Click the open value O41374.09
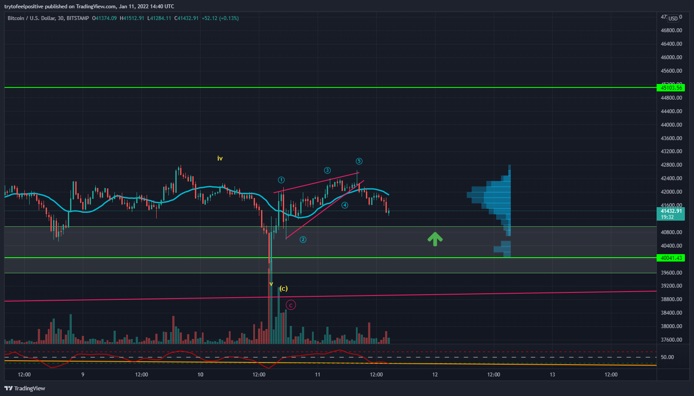This screenshot has width=694, height=396. tap(104, 18)
